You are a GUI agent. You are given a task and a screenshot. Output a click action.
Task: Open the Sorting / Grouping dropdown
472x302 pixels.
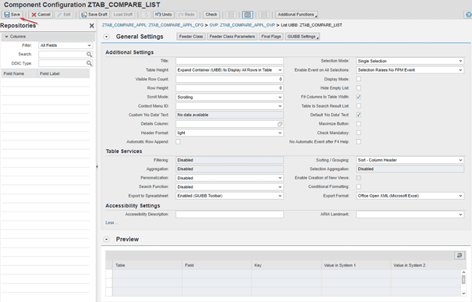pos(410,160)
